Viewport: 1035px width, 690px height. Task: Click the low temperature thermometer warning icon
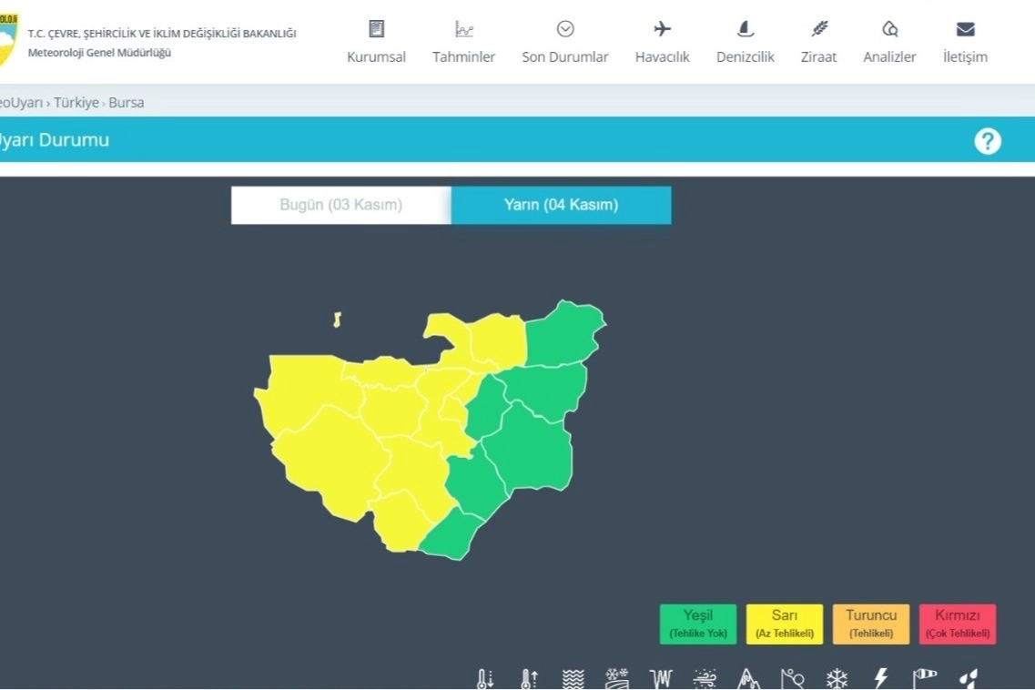tap(485, 678)
